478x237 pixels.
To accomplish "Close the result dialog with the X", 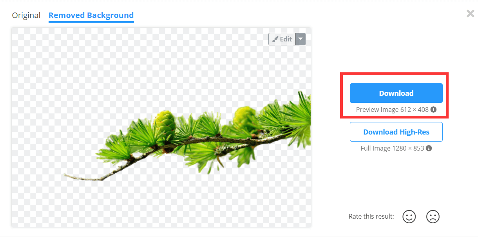I will click(470, 14).
